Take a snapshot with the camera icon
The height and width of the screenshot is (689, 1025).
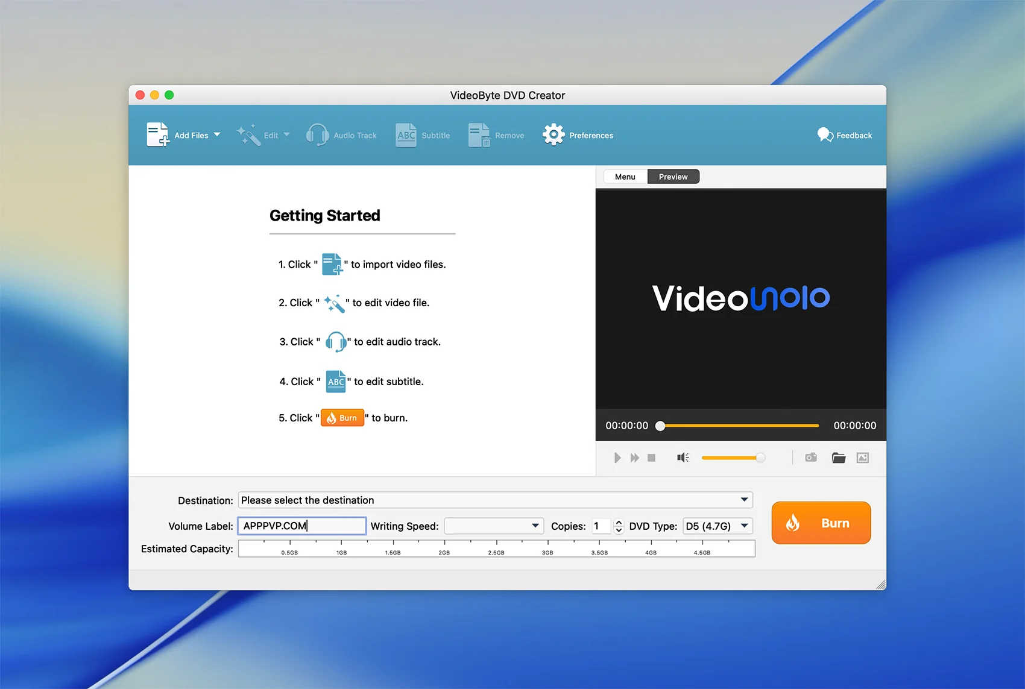(811, 458)
